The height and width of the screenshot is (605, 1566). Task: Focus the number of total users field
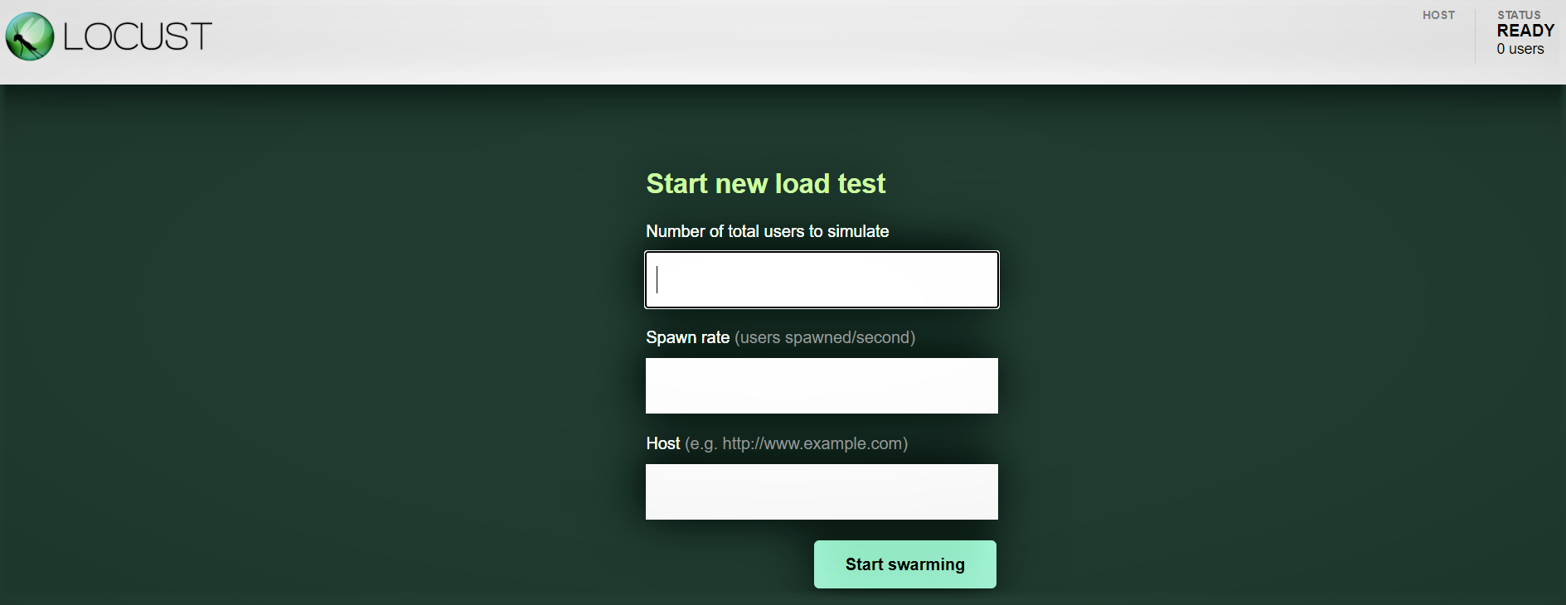click(x=822, y=279)
